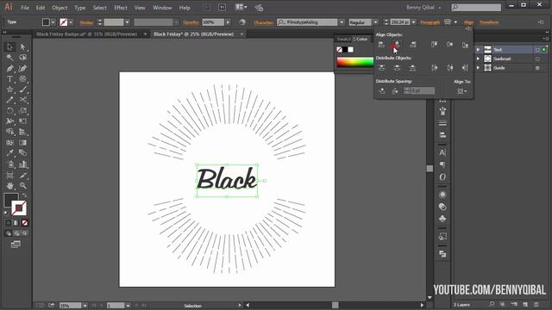Select the Type tool
552x310 pixels.
(x=9, y=78)
